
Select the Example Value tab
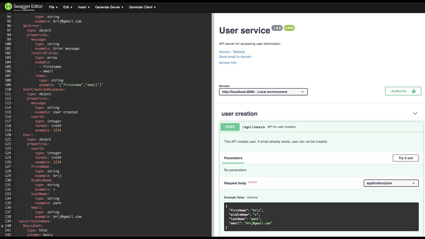point(234,198)
